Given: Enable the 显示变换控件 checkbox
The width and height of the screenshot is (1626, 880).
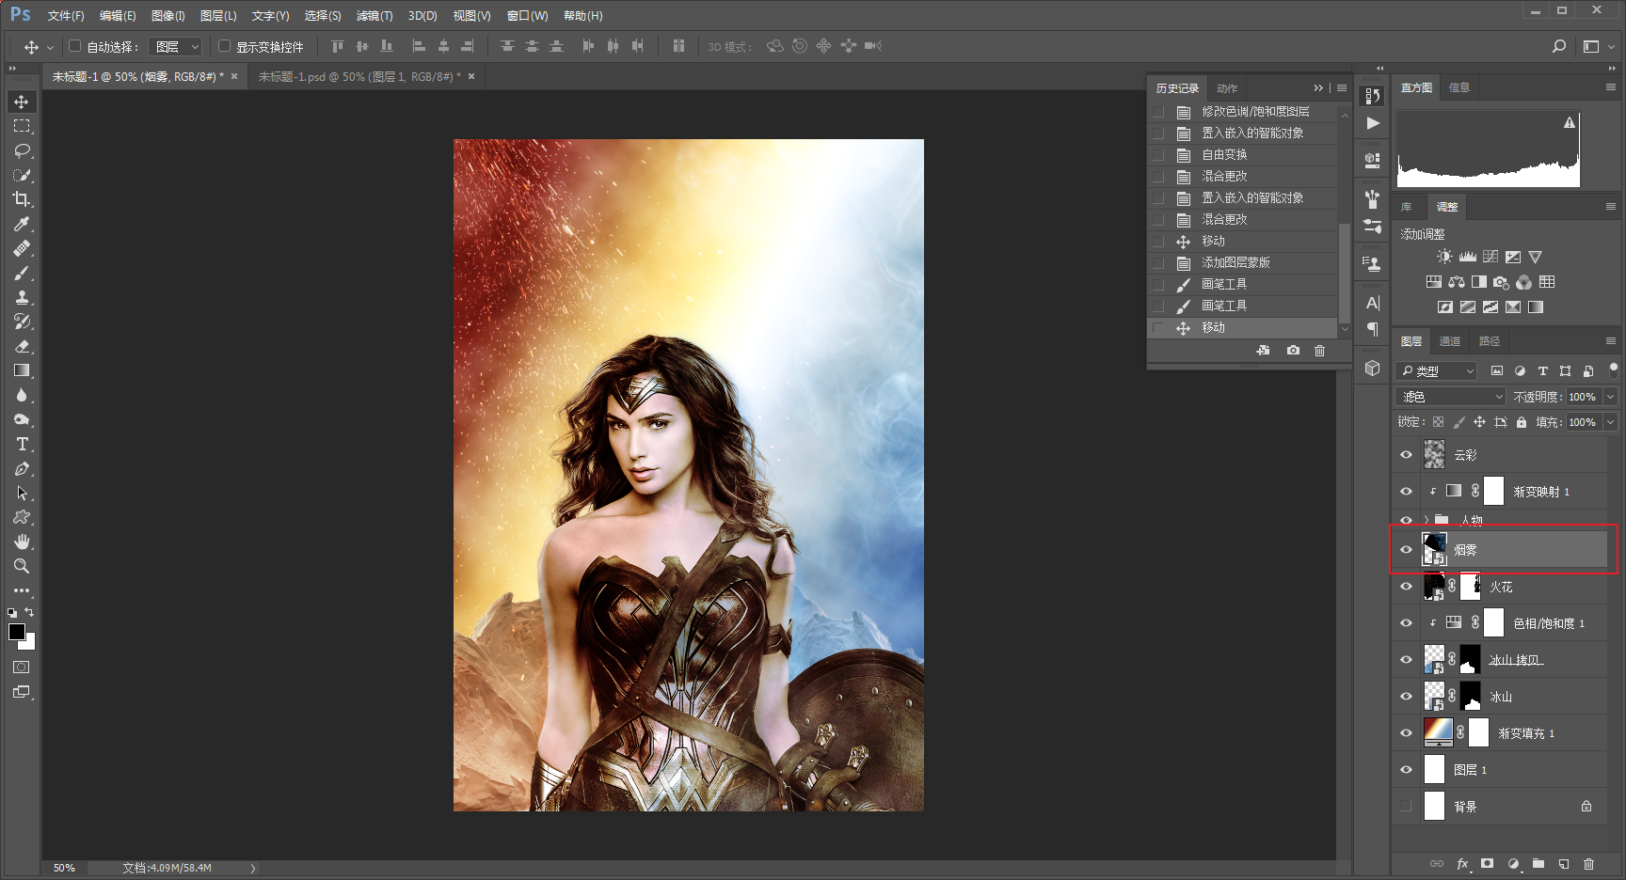Looking at the screenshot, I should (x=224, y=46).
